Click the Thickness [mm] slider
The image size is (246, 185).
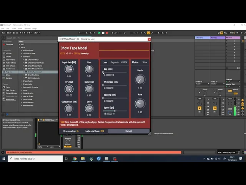point(115,85)
